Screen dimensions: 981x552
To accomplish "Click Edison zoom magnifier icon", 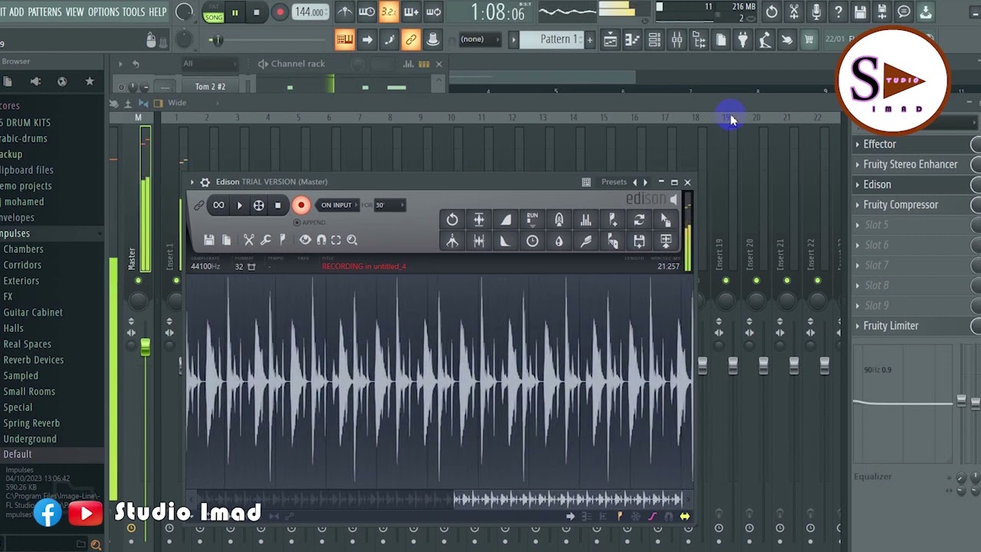I will pyautogui.click(x=352, y=240).
